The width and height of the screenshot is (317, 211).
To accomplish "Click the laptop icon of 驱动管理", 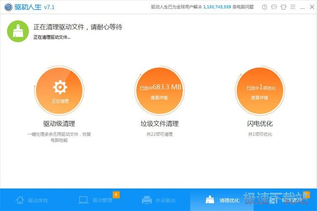I will click(x=83, y=200).
